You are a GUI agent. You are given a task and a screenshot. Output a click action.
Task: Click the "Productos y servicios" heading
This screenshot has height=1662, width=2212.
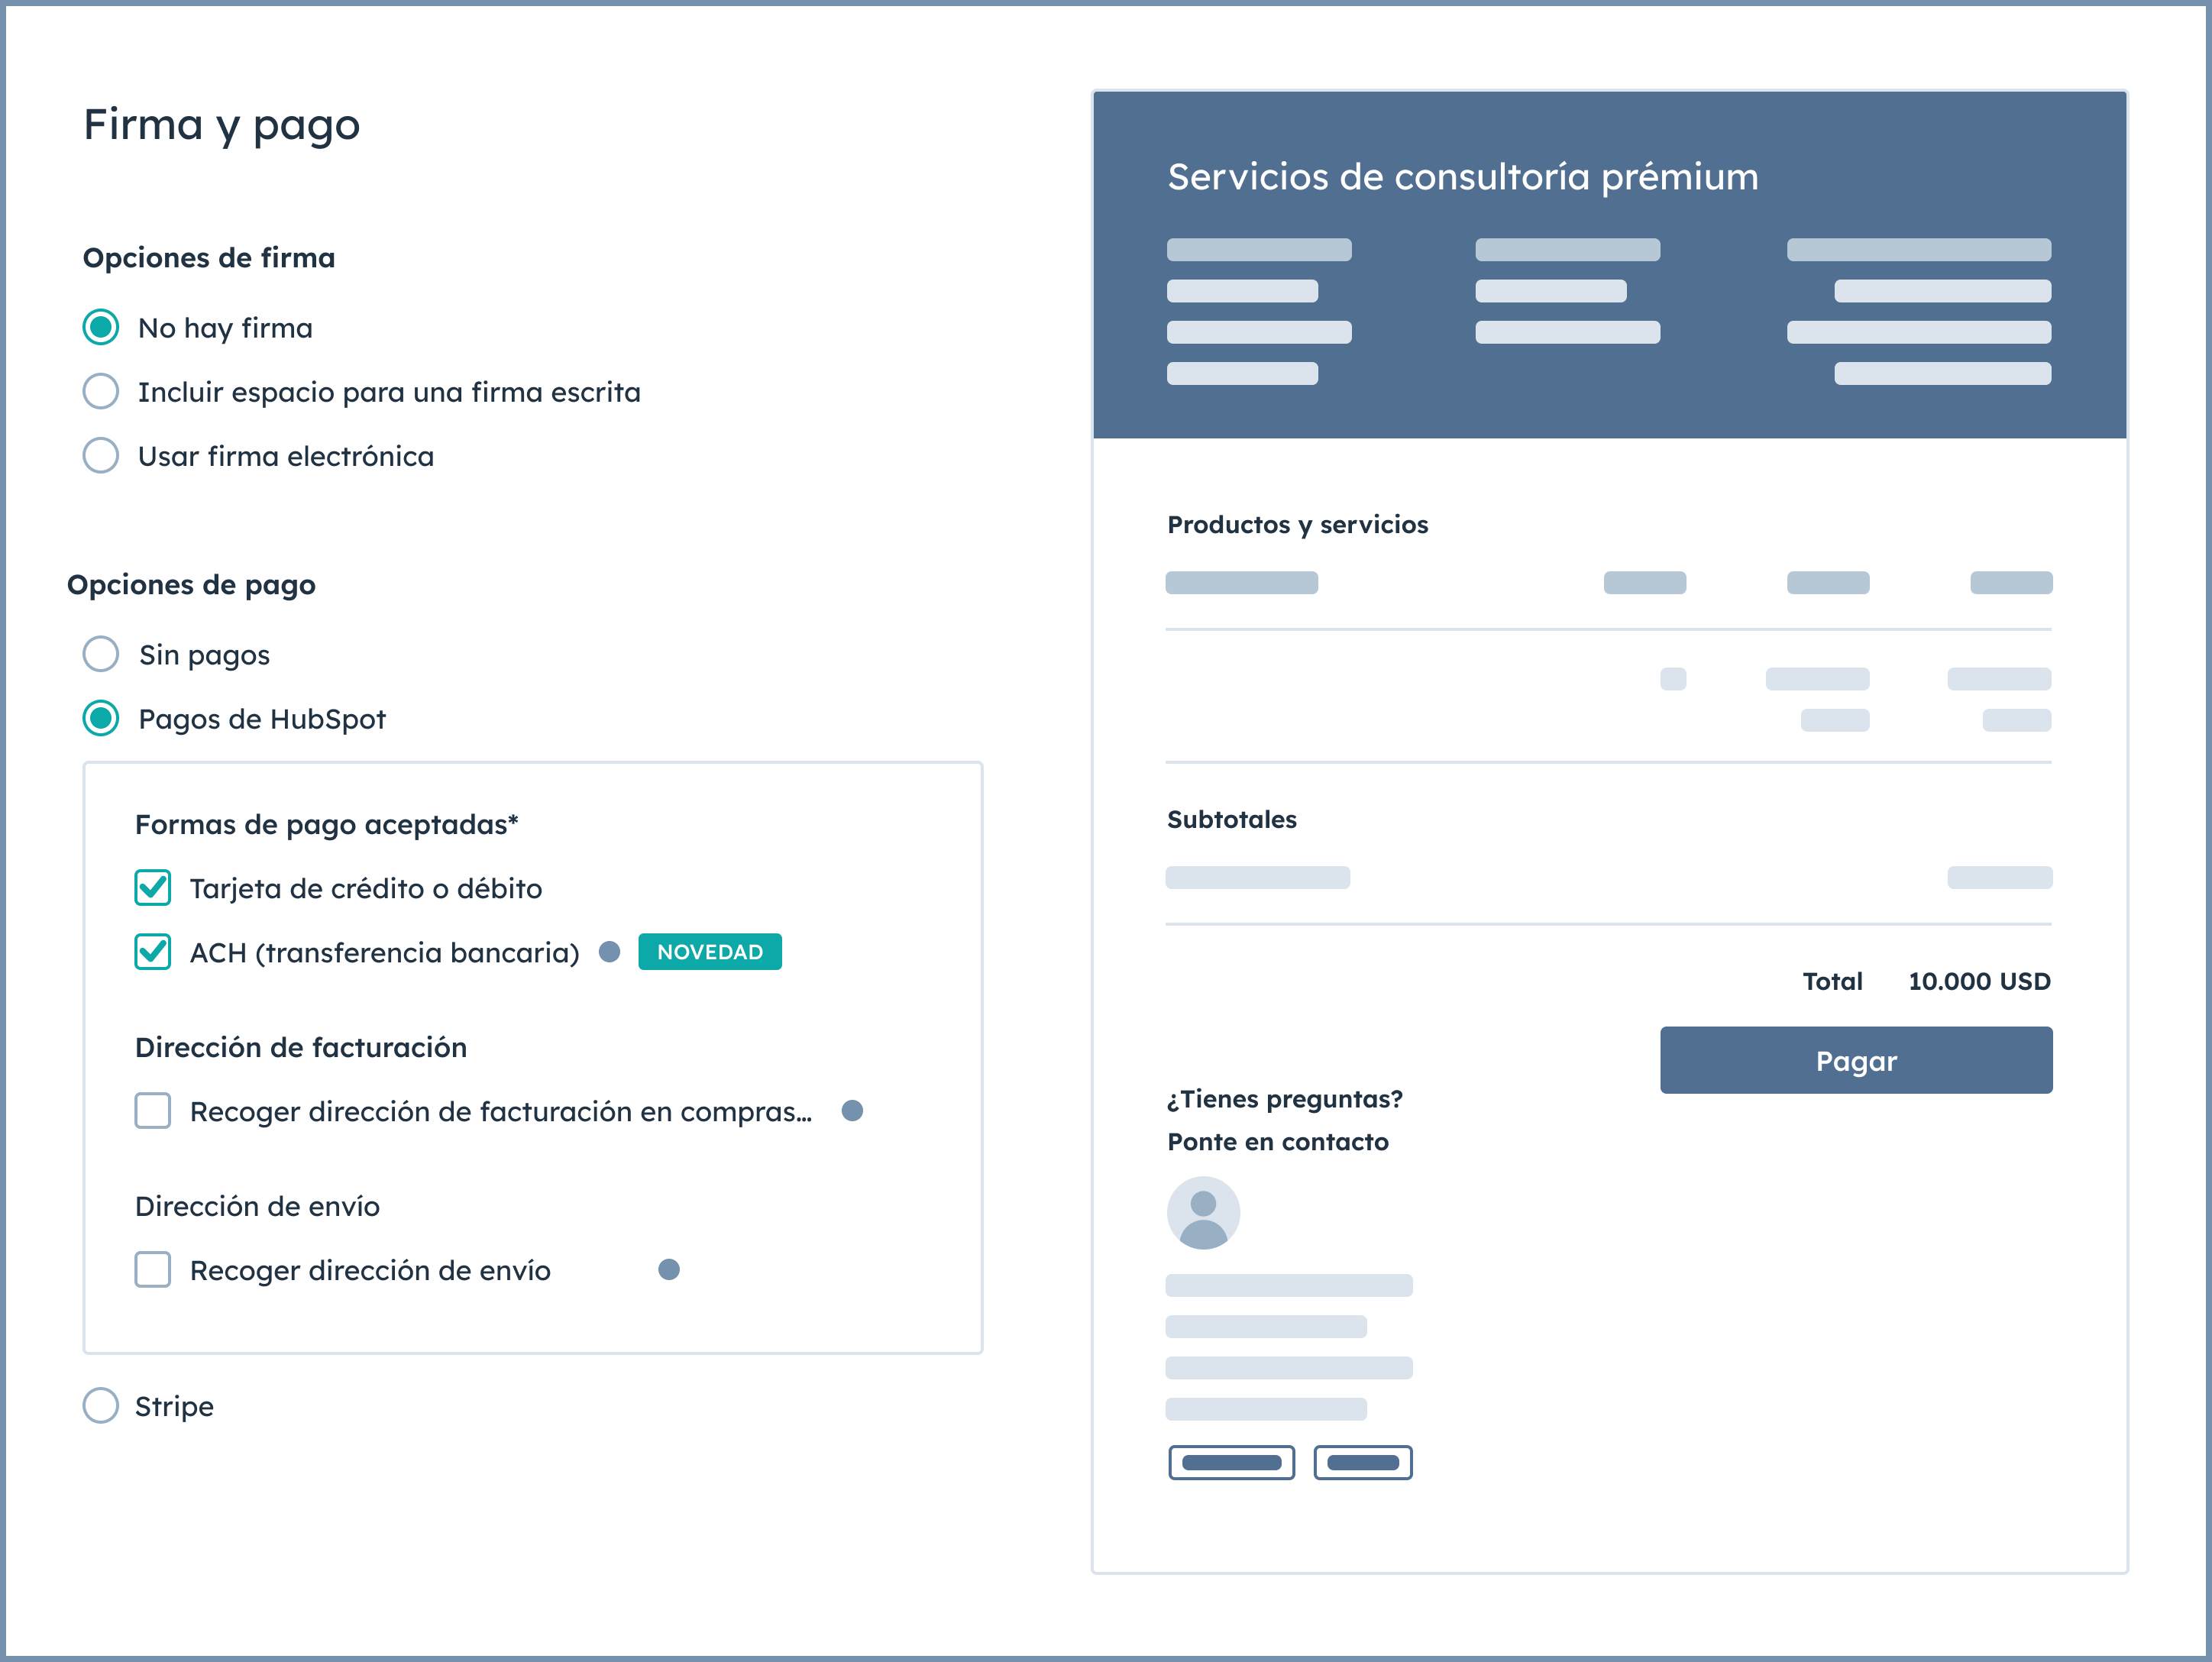[1297, 524]
